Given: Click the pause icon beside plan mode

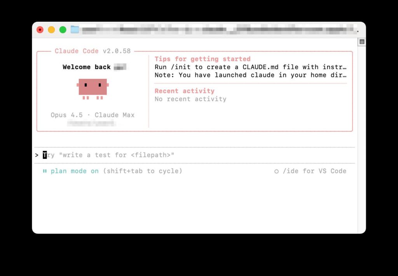Looking at the screenshot, I should point(45,171).
